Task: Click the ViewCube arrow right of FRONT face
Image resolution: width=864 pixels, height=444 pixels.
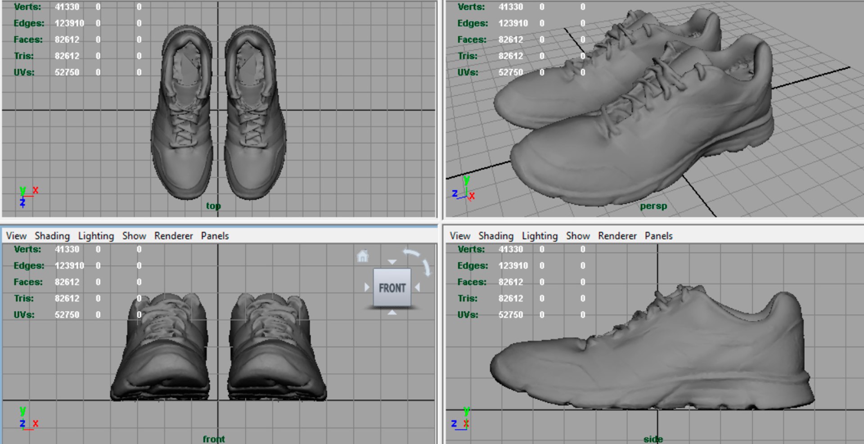Action: pyautogui.click(x=418, y=287)
